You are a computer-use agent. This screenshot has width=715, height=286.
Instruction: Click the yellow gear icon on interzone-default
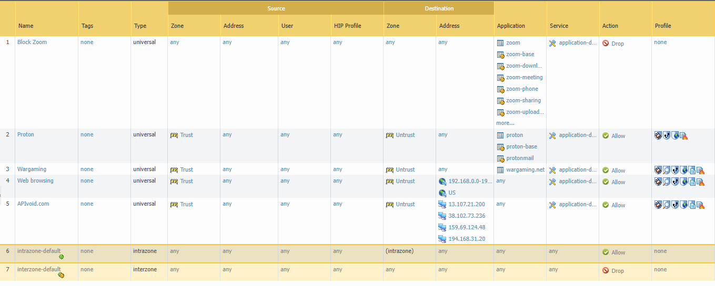point(61,275)
